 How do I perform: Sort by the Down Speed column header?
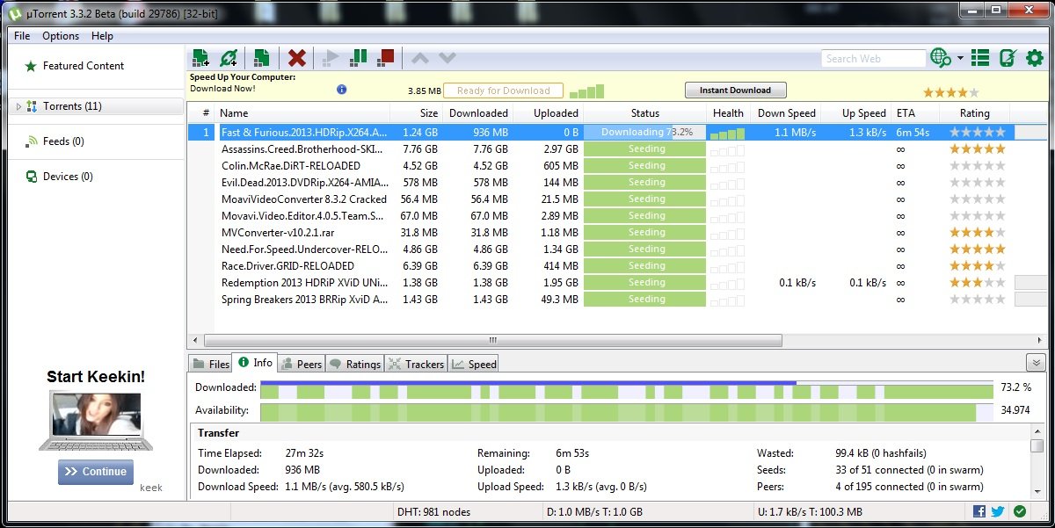click(x=786, y=113)
